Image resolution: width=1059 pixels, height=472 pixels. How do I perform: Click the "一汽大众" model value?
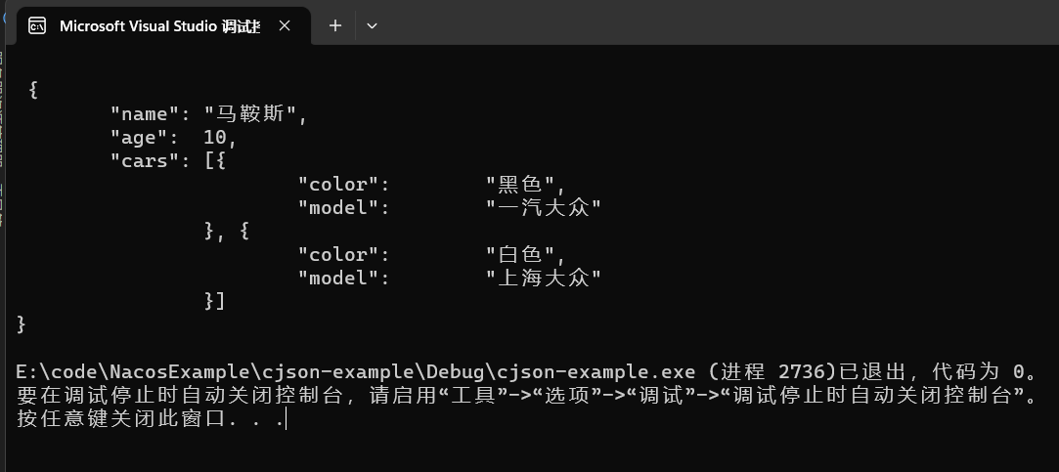543,208
